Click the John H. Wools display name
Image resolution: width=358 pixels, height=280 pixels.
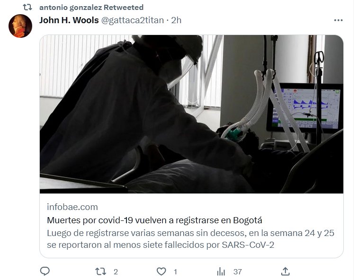[x=69, y=20]
